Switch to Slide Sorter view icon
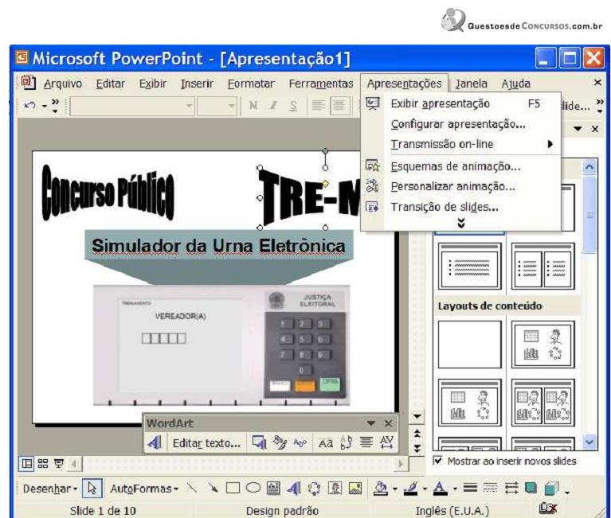 [43, 464]
